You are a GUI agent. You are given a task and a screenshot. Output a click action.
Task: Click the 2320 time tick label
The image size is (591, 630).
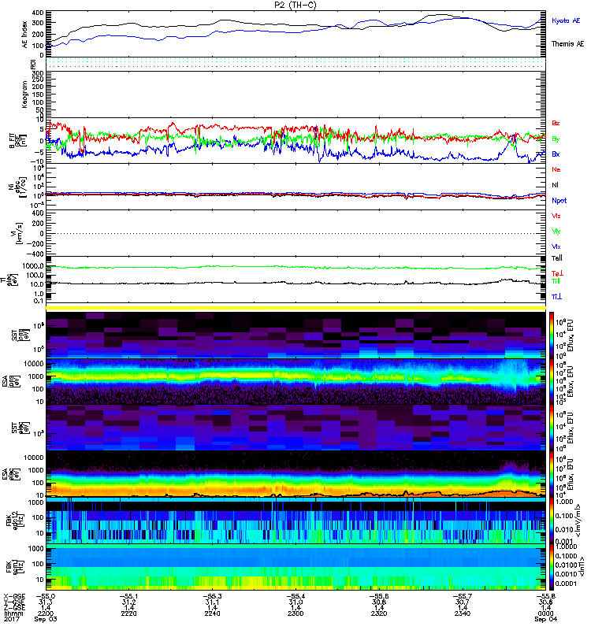379,613
